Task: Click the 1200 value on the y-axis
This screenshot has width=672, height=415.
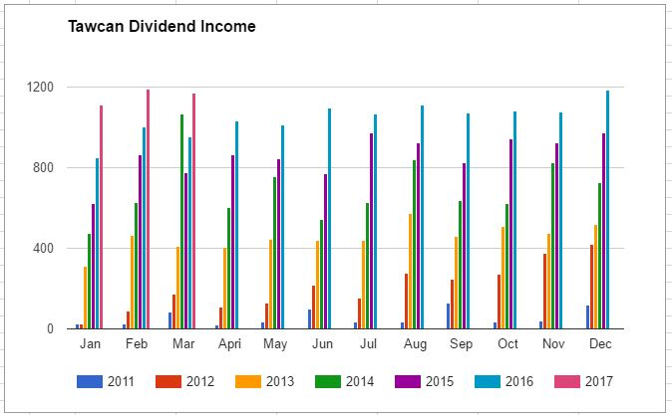Action: [40, 88]
